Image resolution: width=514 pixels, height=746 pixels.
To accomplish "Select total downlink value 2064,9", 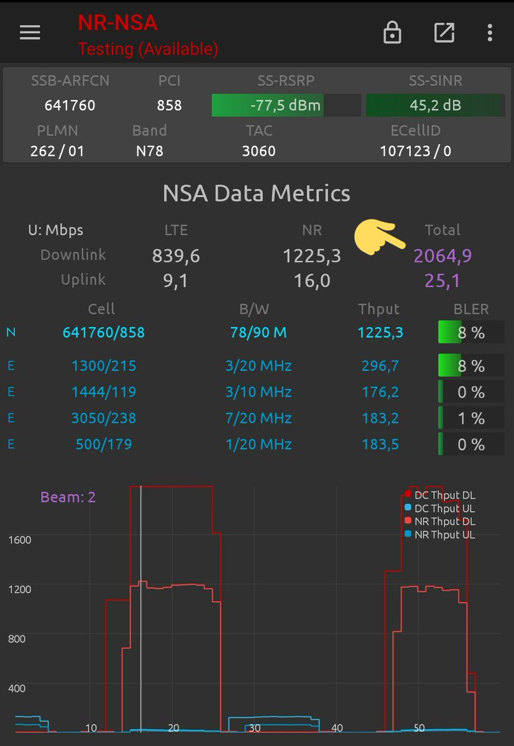I will point(443,256).
